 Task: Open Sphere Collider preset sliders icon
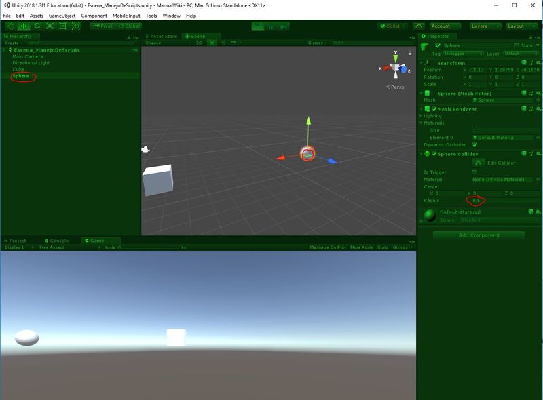tap(531, 153)
